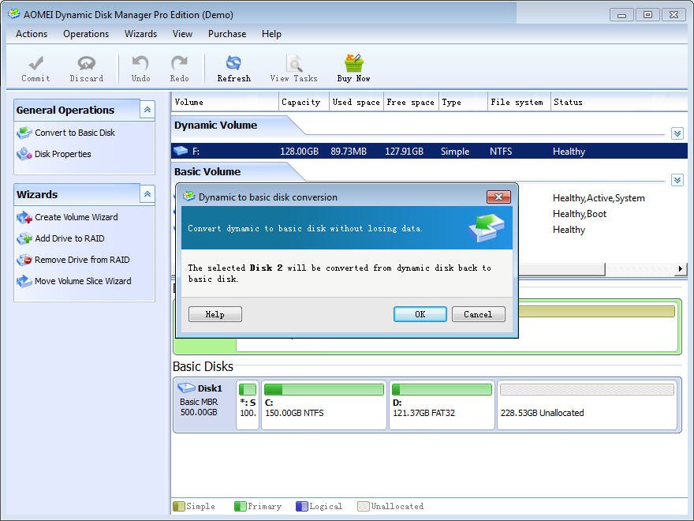Viewport: 694px width, 521px height.
Task: Close the dynamic to basic conversion dialog
Action: point(498,197)
